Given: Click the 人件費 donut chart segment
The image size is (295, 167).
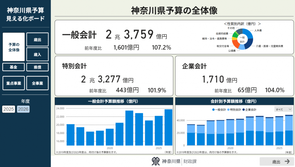Looking at the screenshot, I should click(x=247, y=34).
